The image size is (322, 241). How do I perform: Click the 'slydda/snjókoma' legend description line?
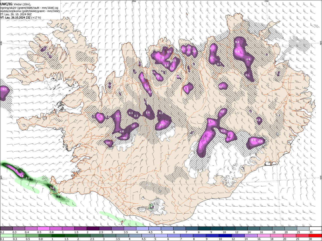(x=30, y=11)
